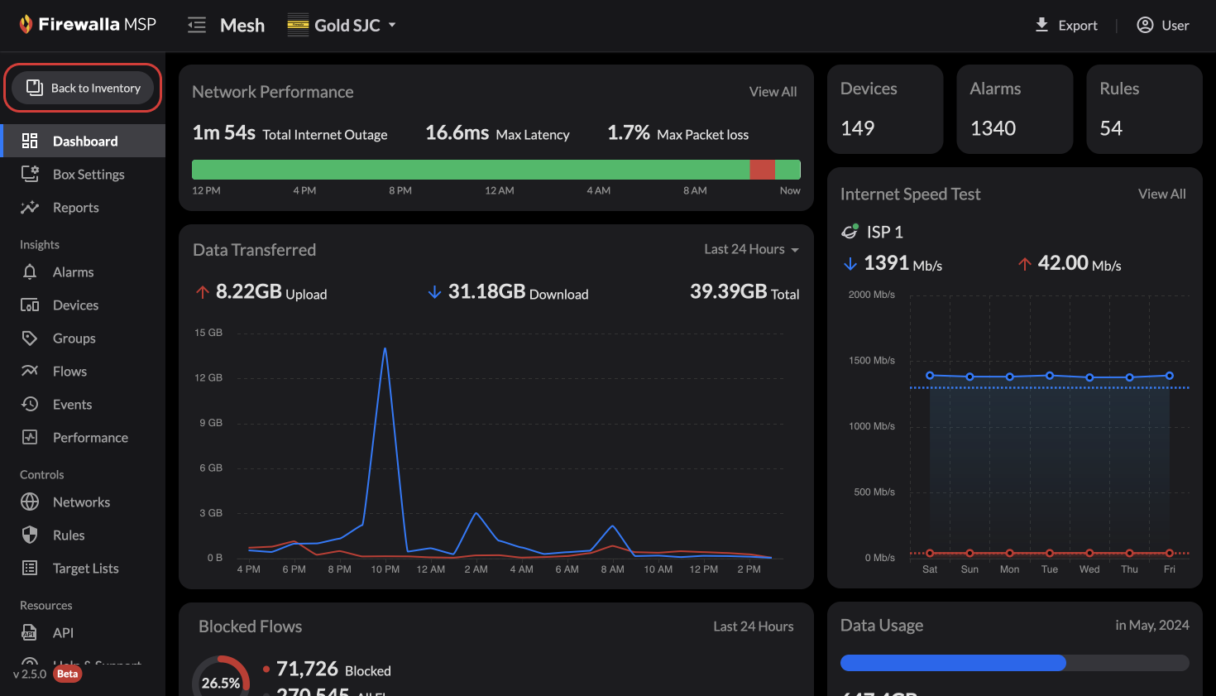Open Target Lists in the sidebar
1216x696 pixels.
[x=83, y=568]
